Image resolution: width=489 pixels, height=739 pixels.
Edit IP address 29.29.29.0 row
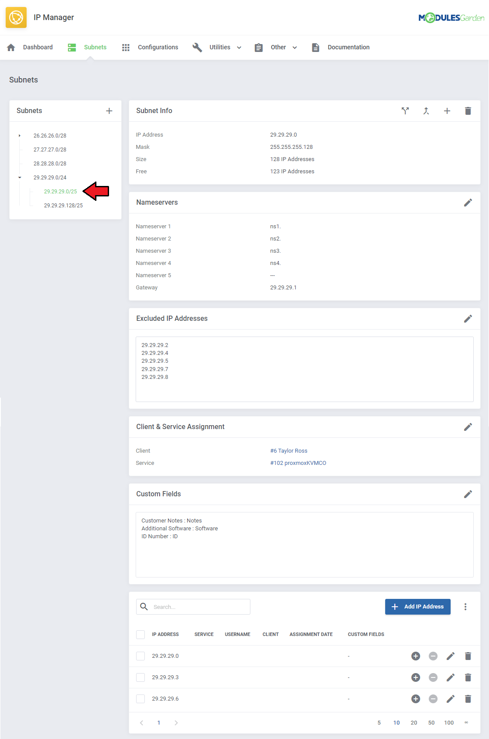451,656
